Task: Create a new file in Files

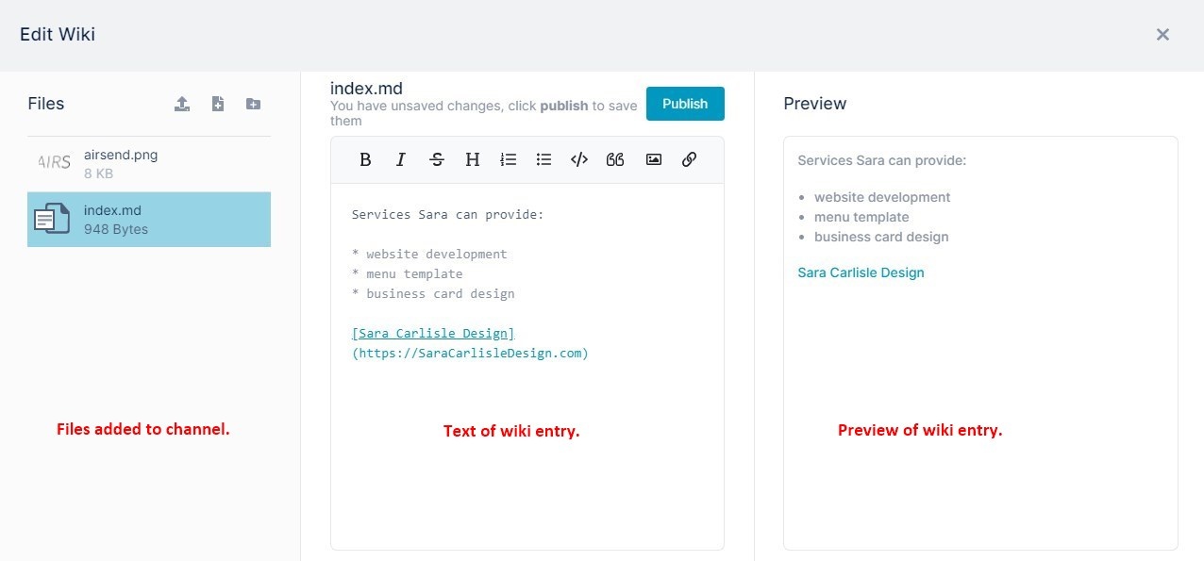Action: 218,104
